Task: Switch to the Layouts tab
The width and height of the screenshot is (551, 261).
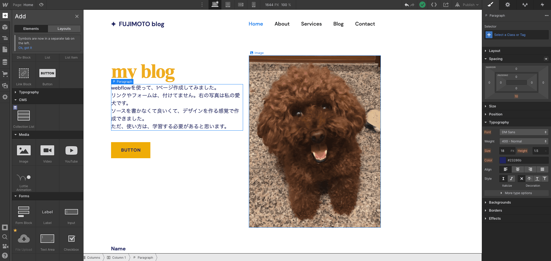Action: tap(64, 29)
